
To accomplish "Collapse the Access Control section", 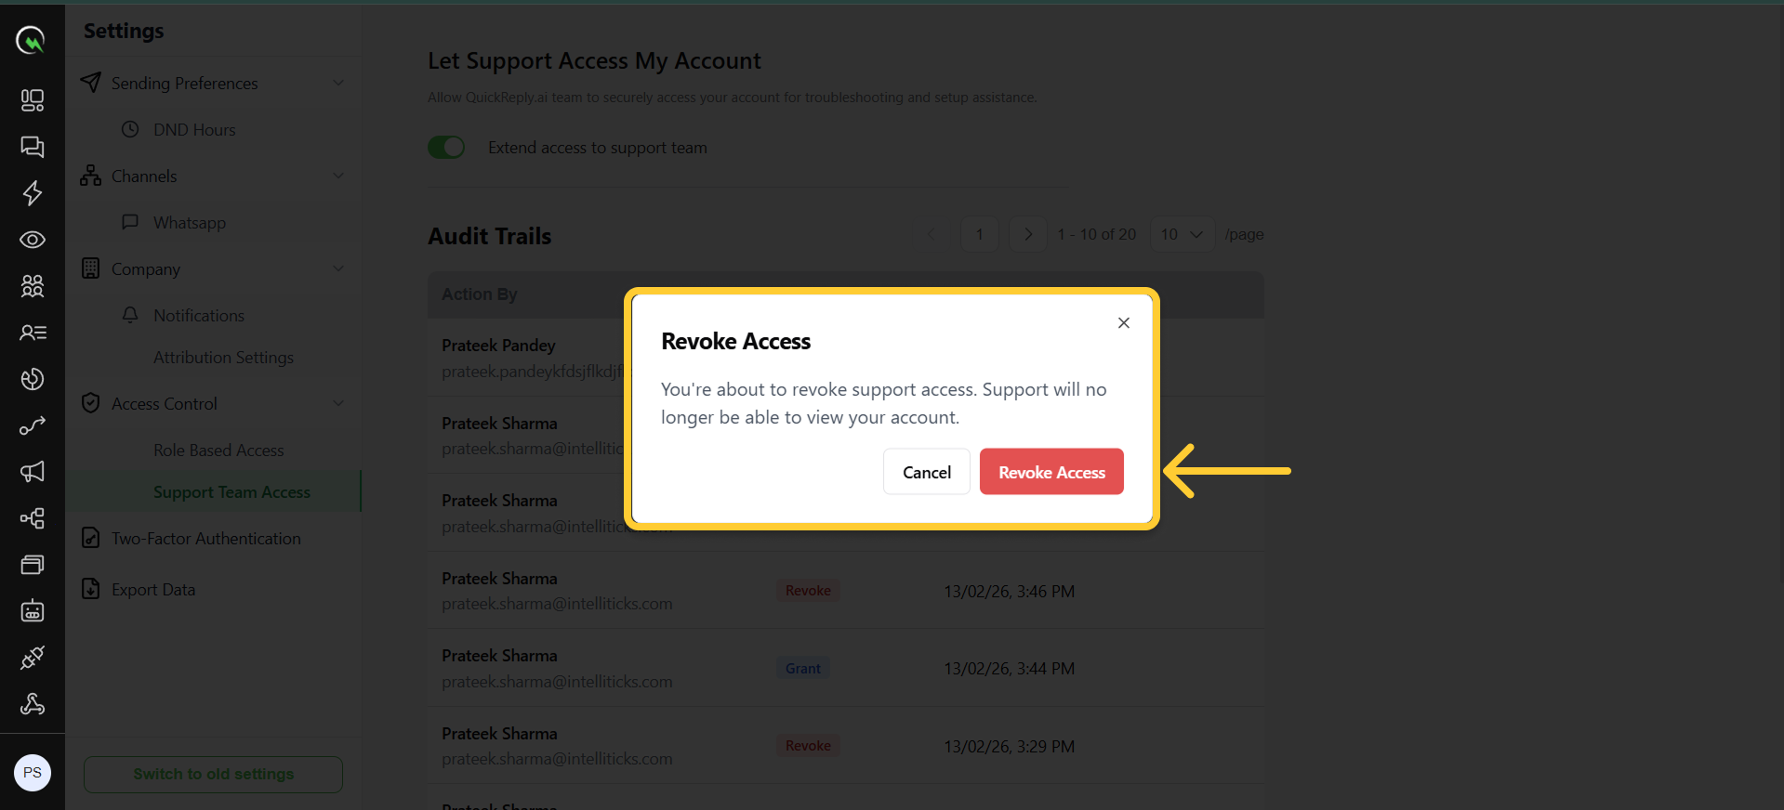I will [338, 403].
